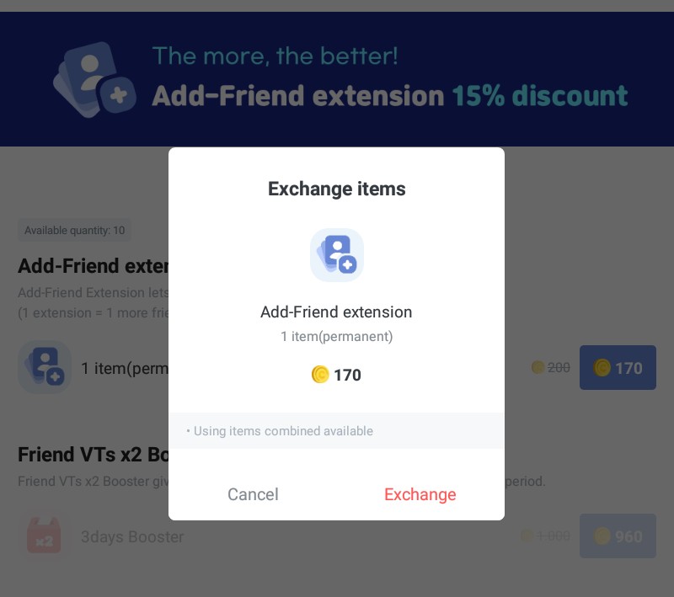This screenshot has height=597, width=674.
Task: Open the 15% discount banner
Action: [x=389, y=96]
